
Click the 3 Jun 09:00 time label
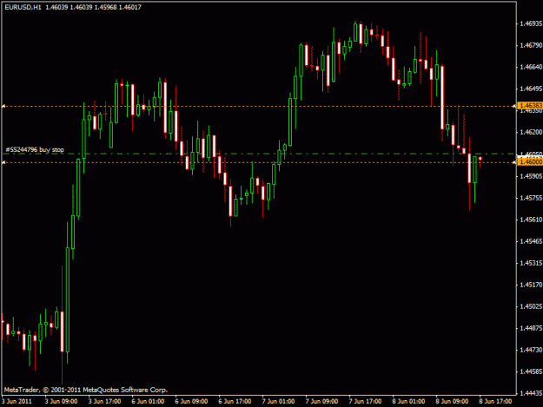tap(61, 402)
